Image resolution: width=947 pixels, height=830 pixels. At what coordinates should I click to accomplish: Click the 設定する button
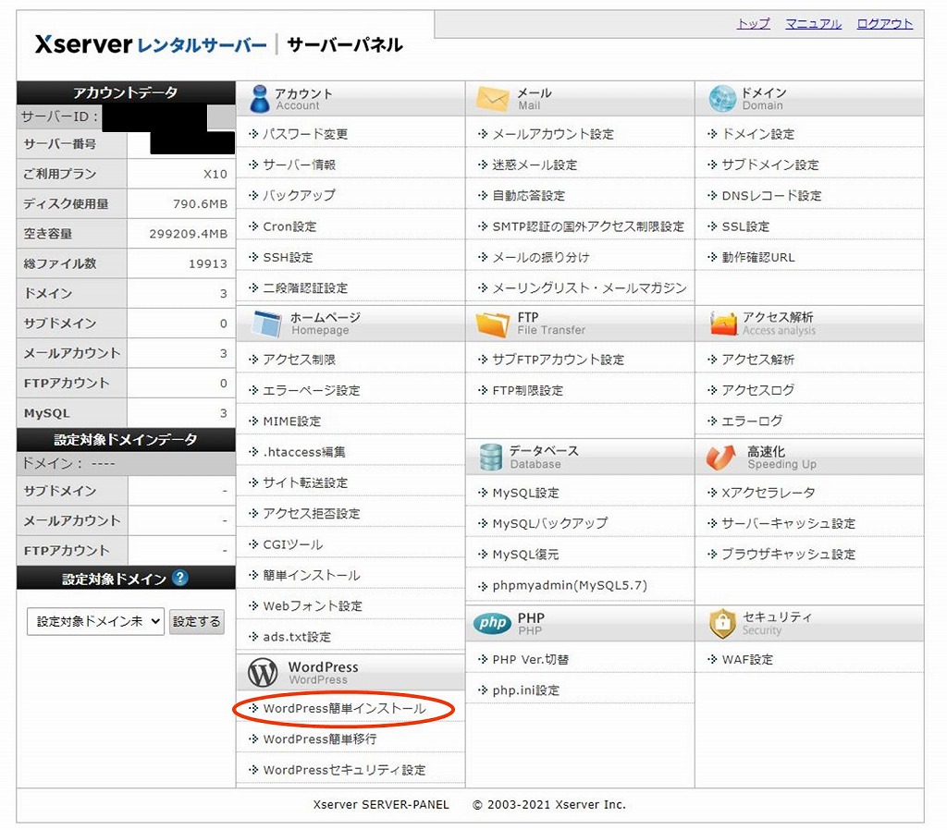[196, 621]
